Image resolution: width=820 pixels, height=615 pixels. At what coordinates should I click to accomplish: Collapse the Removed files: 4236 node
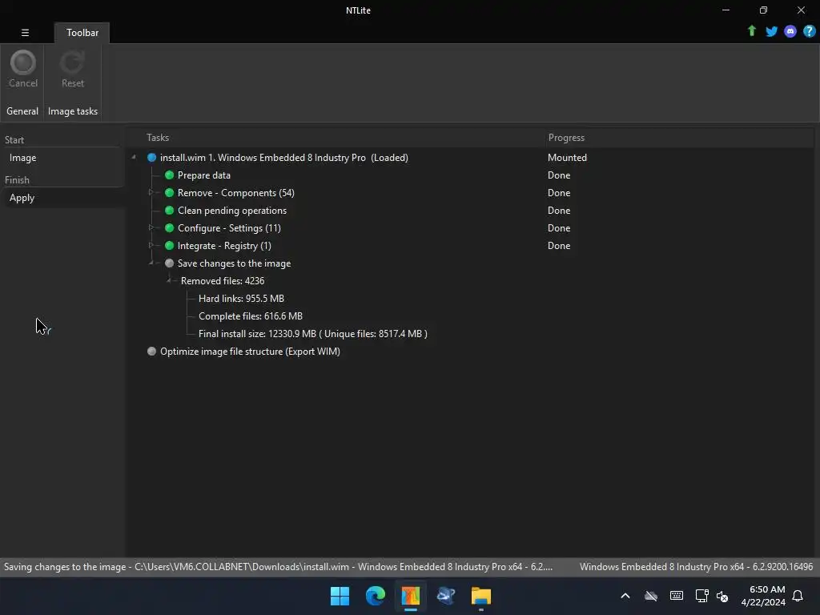pos(169,280)
